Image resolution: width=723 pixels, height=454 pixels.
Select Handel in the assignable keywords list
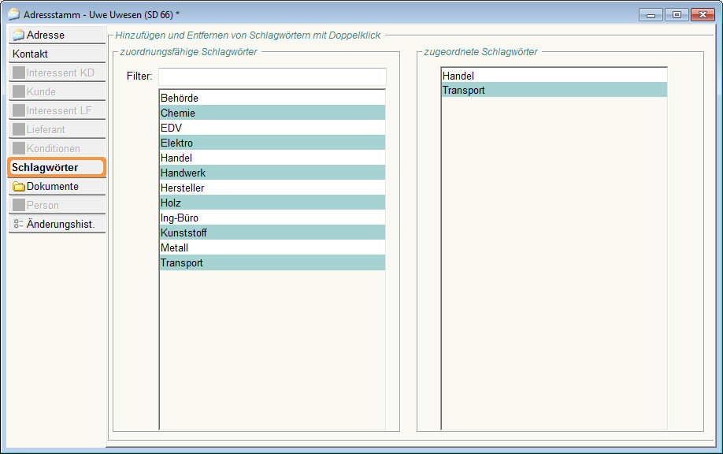[272, 158]
